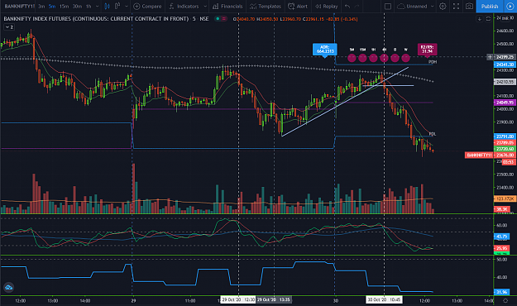Collapse the indicator legend expander labeled 2

click(9, 27)
